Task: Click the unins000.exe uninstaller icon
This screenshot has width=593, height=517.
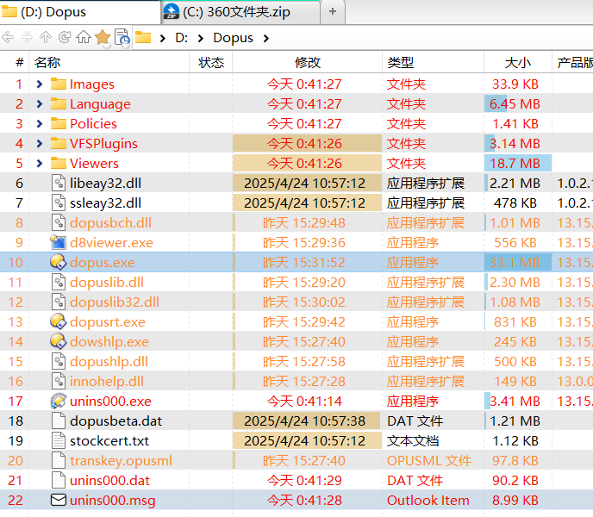Action: 59,401
